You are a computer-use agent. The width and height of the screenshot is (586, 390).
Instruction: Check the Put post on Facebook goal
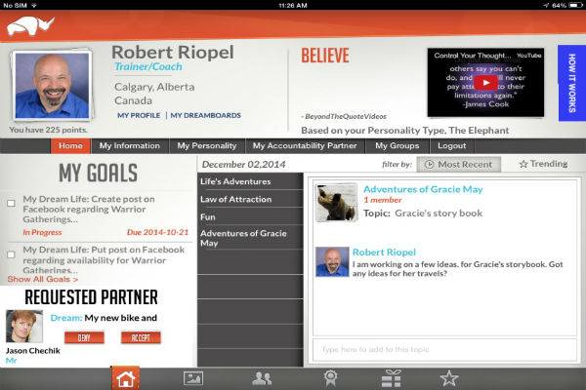click(x=11, y=254)
